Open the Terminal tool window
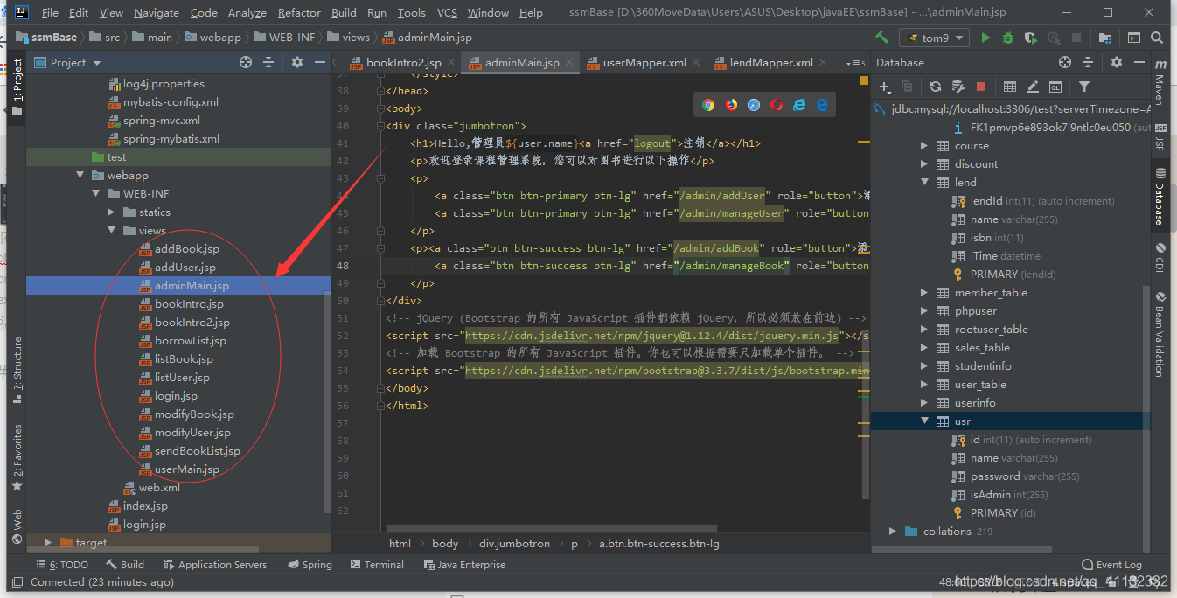1177x598 pixels. point(376,565)
